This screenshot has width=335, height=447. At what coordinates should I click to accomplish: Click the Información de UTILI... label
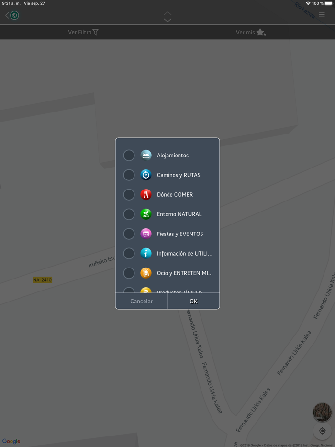185,254
